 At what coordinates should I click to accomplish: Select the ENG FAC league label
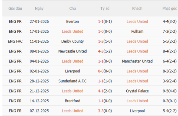point(15,41)
